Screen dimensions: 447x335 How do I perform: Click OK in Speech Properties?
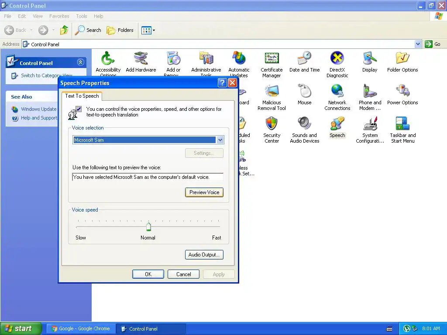[x=148, y=274]
